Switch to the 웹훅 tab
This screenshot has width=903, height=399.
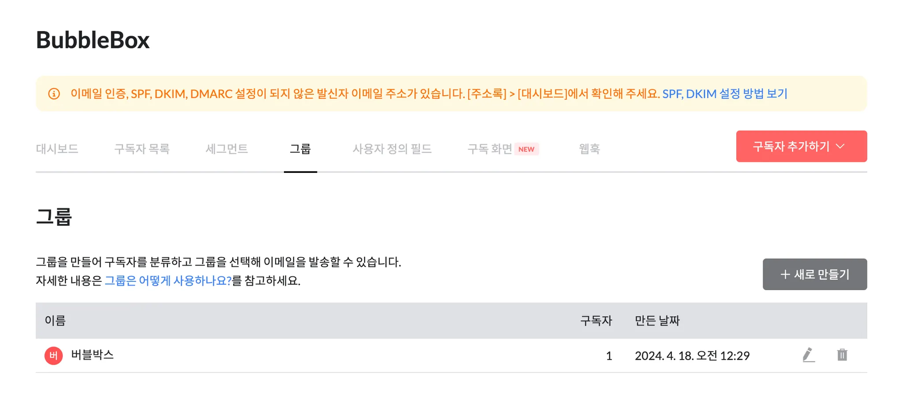[x=589, y=149]
